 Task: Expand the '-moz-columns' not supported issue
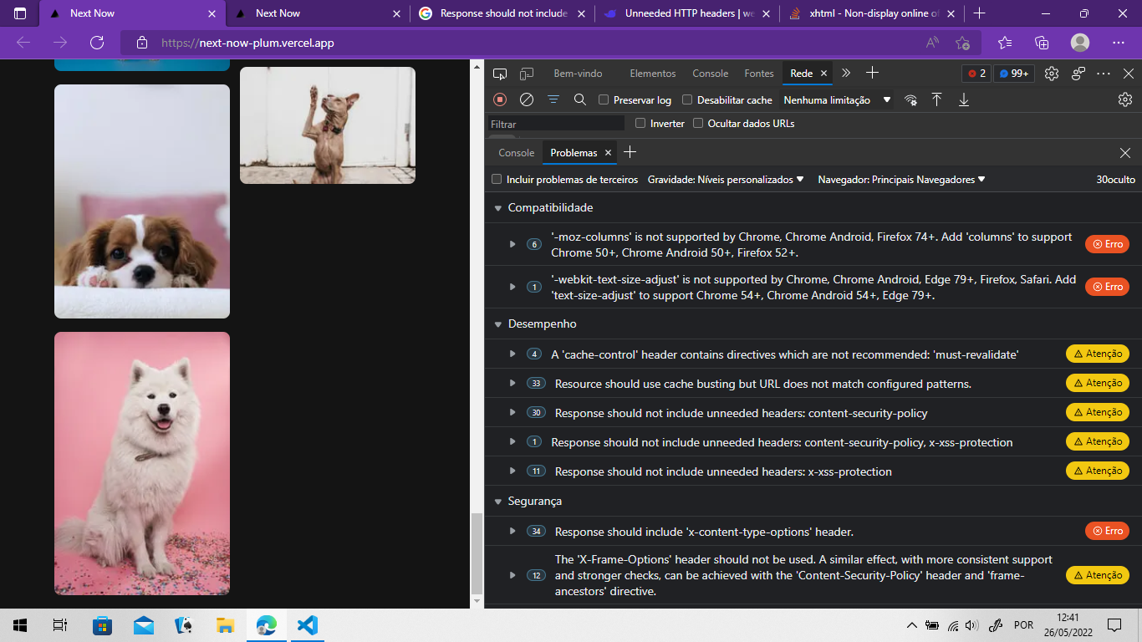click(512, 244)
